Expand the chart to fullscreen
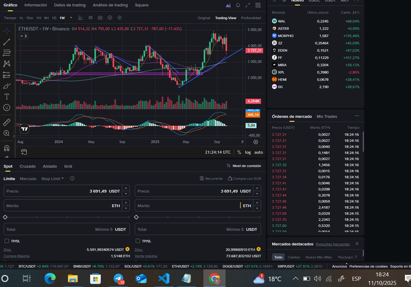Viewport: 411px width, 287px height. pos(248,5)
